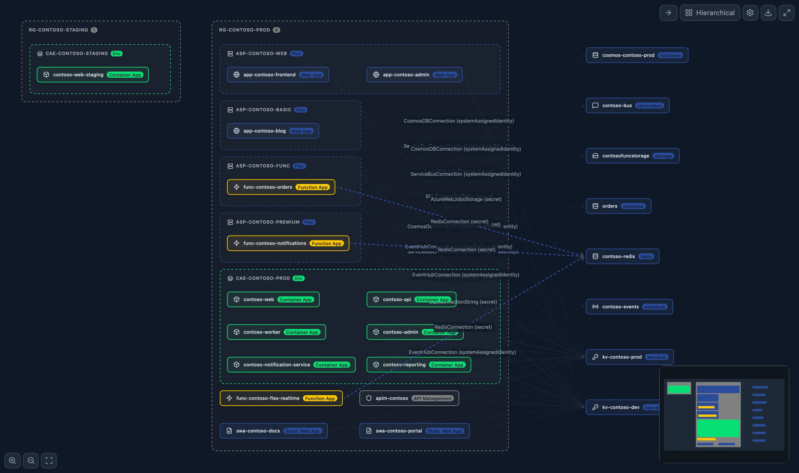This screenshot has height=473, width=799.
Task: Expand the diagram to fullscreen
Action: [x=787, y=13]
